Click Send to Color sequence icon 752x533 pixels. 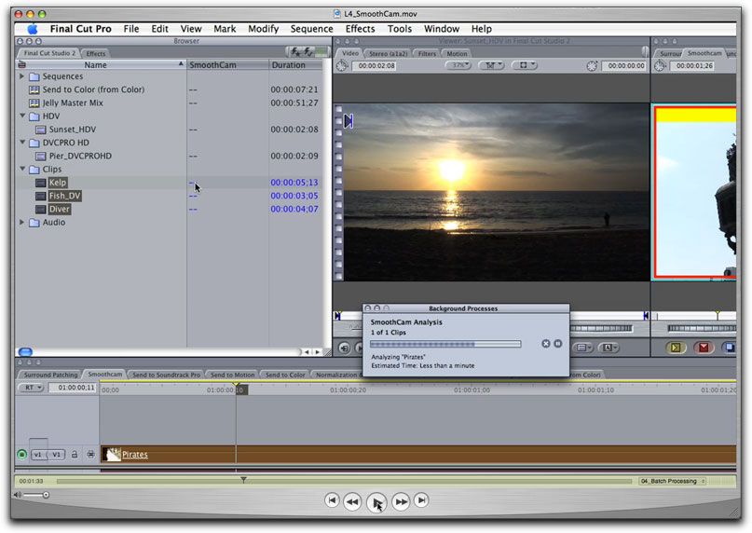click(34, 89)
